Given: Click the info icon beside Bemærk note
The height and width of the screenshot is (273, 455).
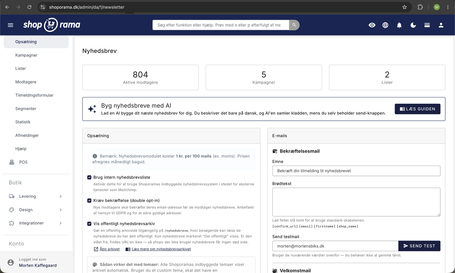Looking at the screenshot, I should [95, 156].
